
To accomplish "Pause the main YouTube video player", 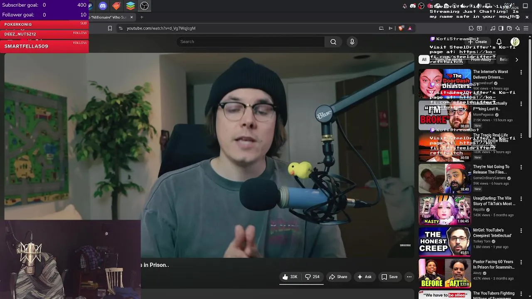I will pyautogui.click(x=209, y=154).
